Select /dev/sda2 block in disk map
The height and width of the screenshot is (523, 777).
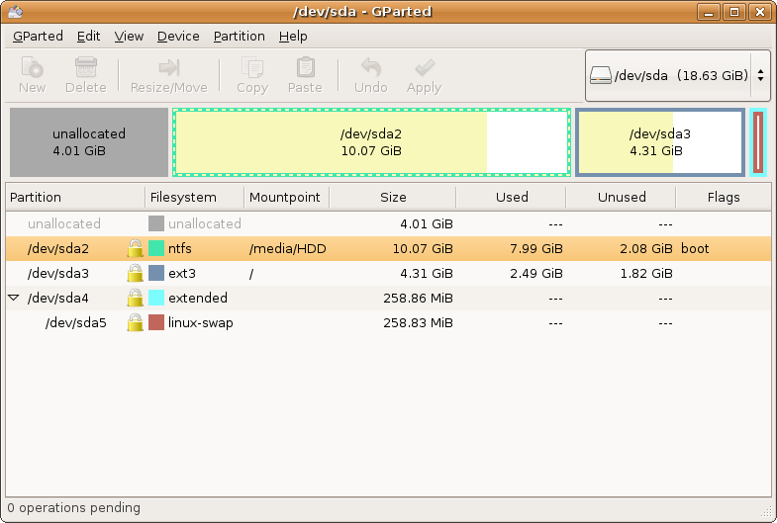pos(371,142)
